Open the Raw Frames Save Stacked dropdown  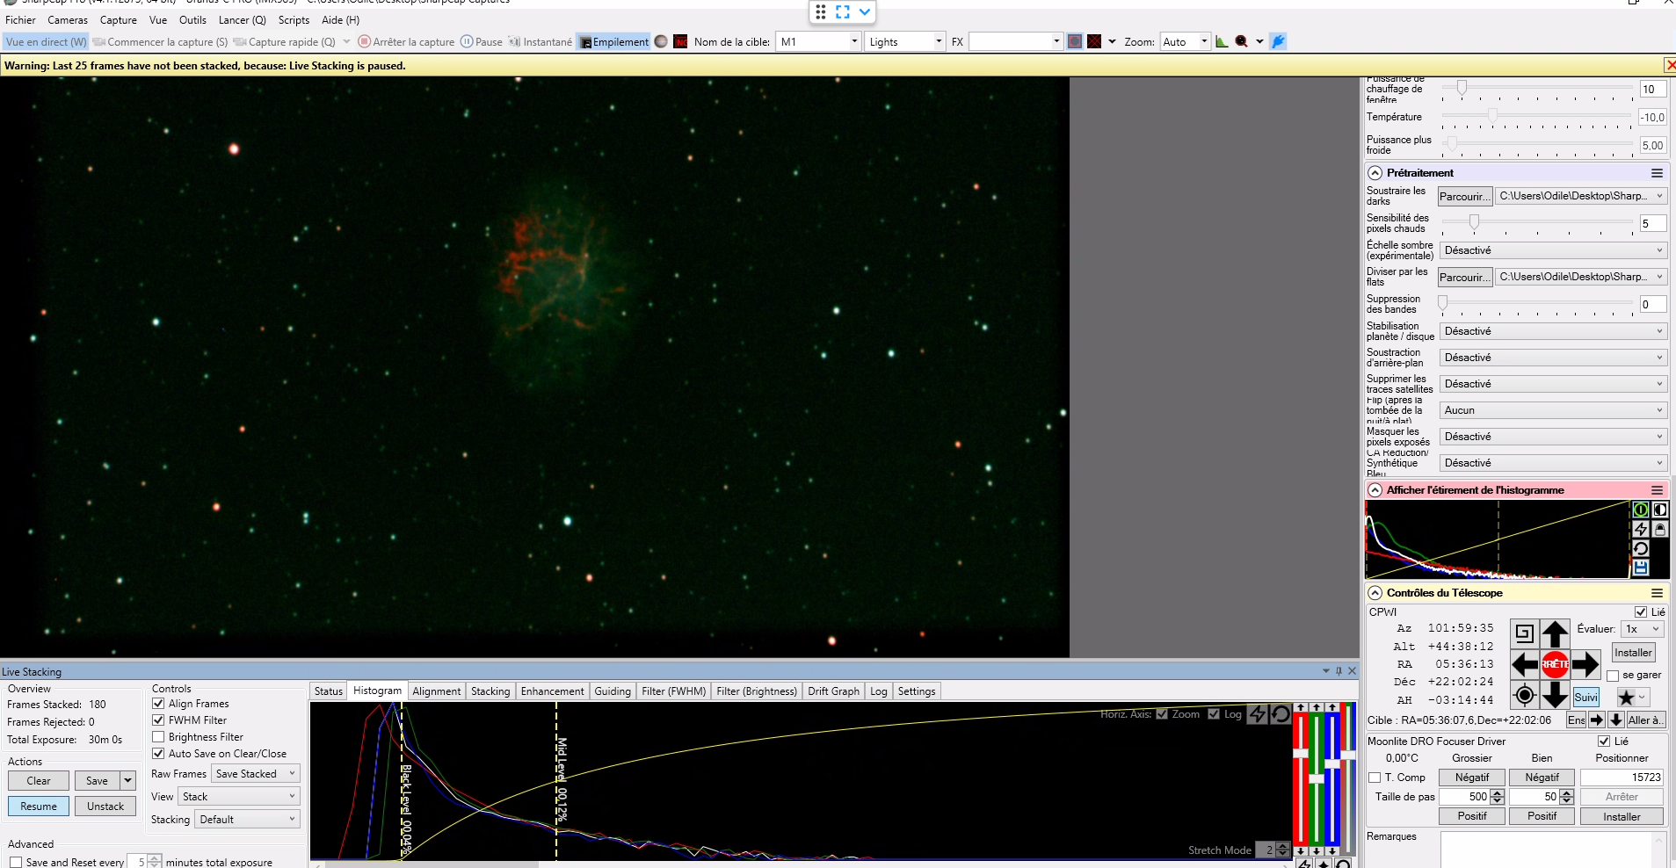(256, 774)
